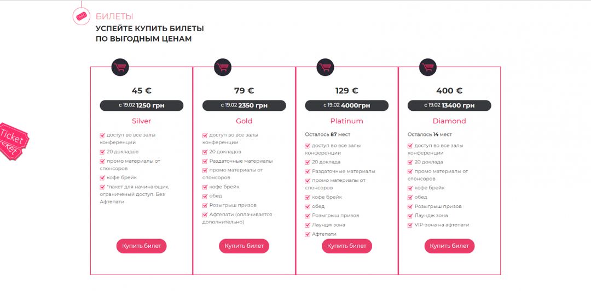Click the '1250 грн' price badge
The height and width of the screenshot is (291, 591).
pos(141,105)
